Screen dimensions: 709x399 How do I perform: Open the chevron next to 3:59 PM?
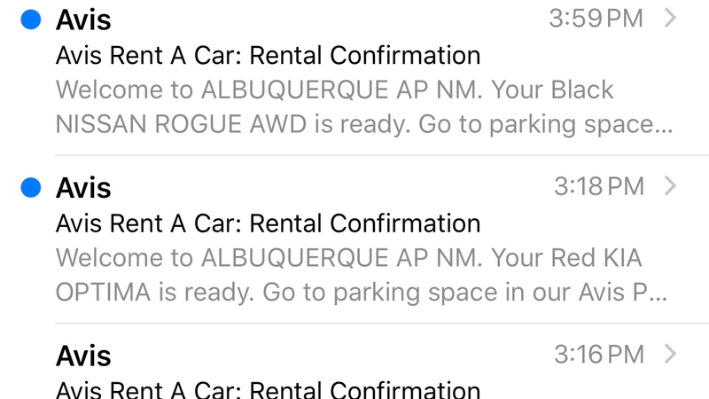(670, 18)
